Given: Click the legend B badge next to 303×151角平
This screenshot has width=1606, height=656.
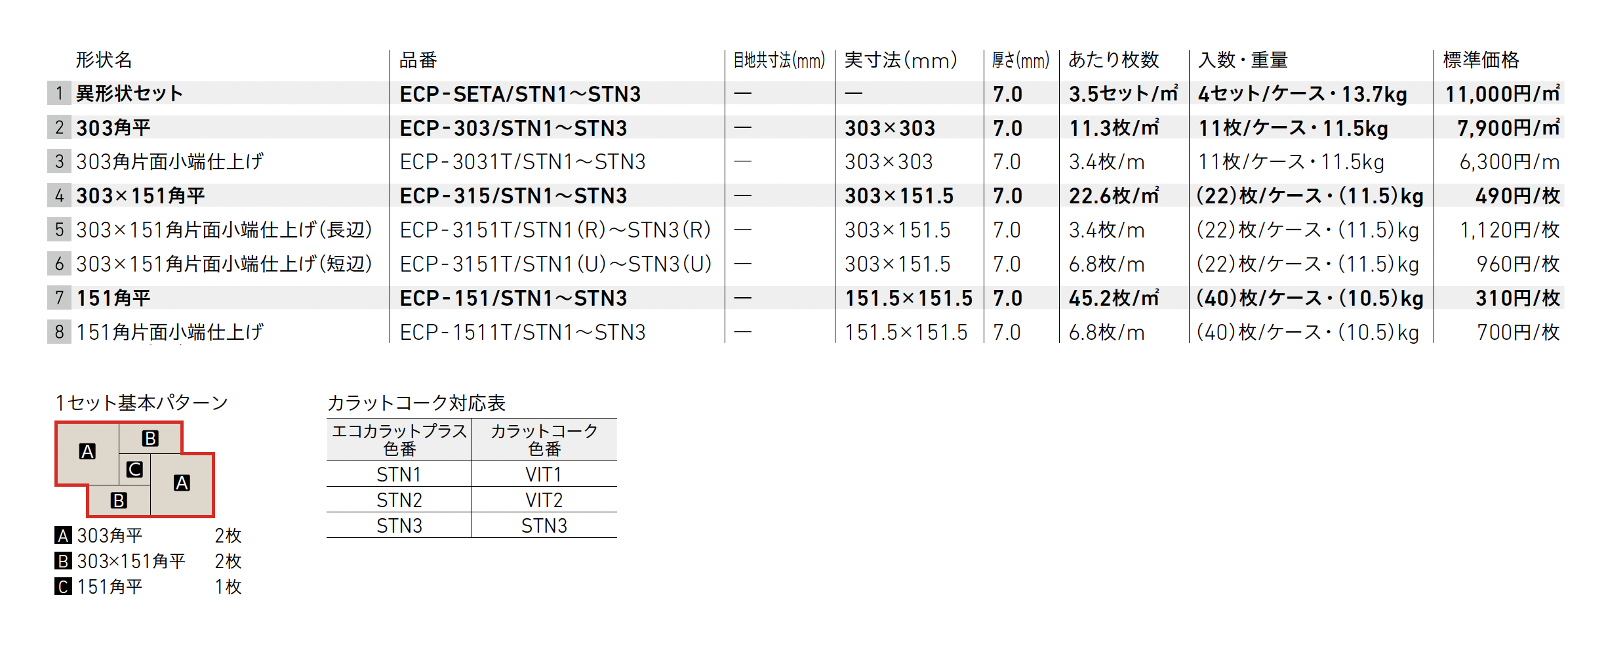Looking at the screenshot, I should pos(63,561).
